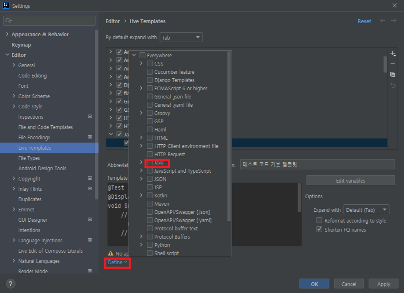Click the Inspections project-level settings icon

[x=90, y=116]
